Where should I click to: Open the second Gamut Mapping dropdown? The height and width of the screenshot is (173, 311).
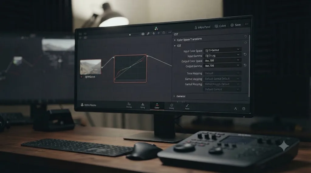(x=222, y=84)
